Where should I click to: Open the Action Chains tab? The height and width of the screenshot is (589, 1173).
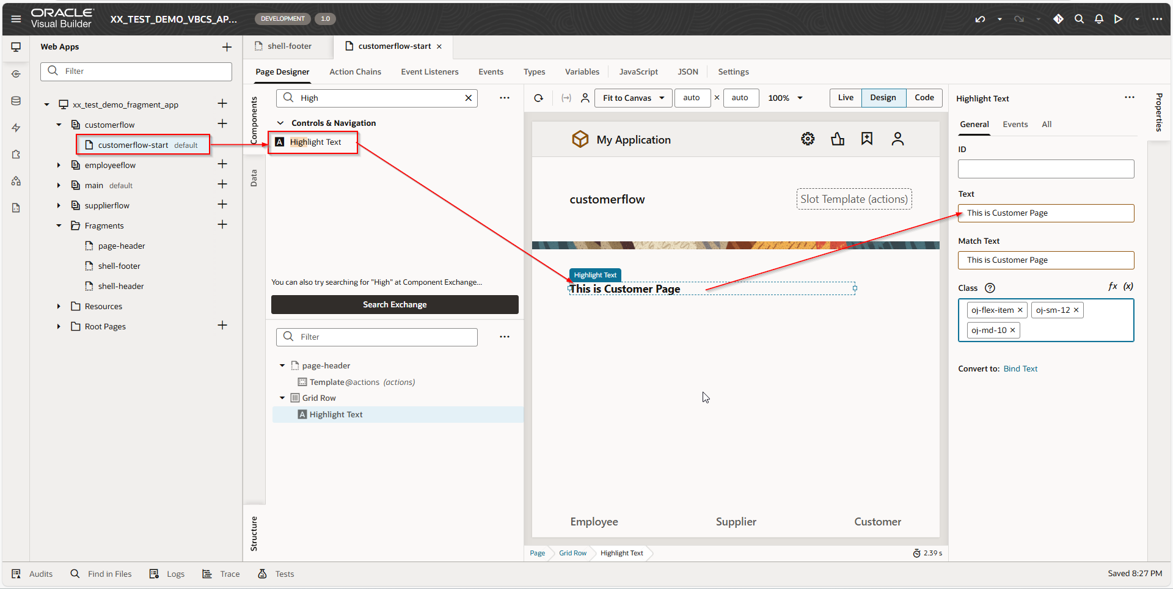pos(355,71)
